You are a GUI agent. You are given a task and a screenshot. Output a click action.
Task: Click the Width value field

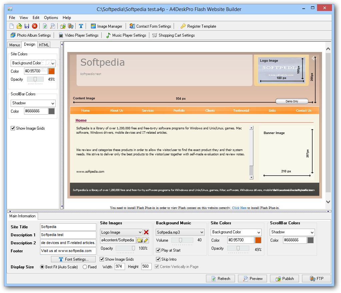tap(120, 266)
